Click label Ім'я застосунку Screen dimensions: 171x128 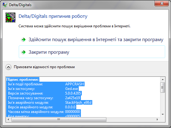coord(21,89)
